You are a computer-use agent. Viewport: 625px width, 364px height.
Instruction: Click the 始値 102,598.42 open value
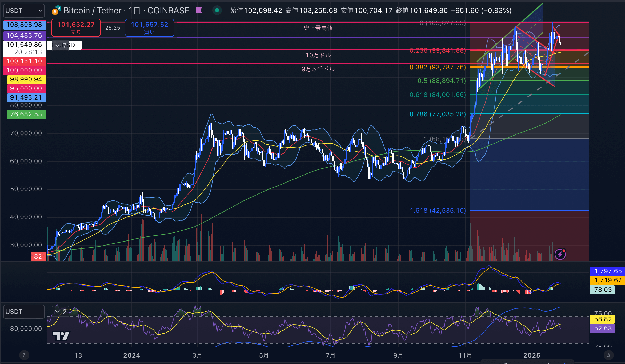point(256,10)
